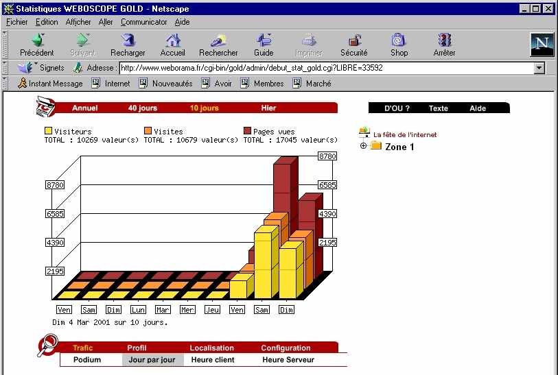Open the Afficher menu
The image size is (558, 375).
pos(78,22)
